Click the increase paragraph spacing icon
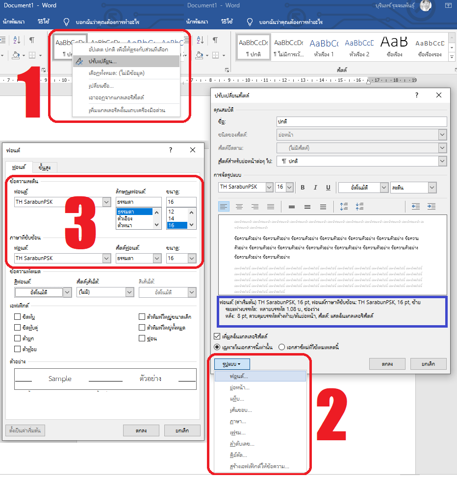The height and width of the screenshot is (477, 457). click(344, 207)
